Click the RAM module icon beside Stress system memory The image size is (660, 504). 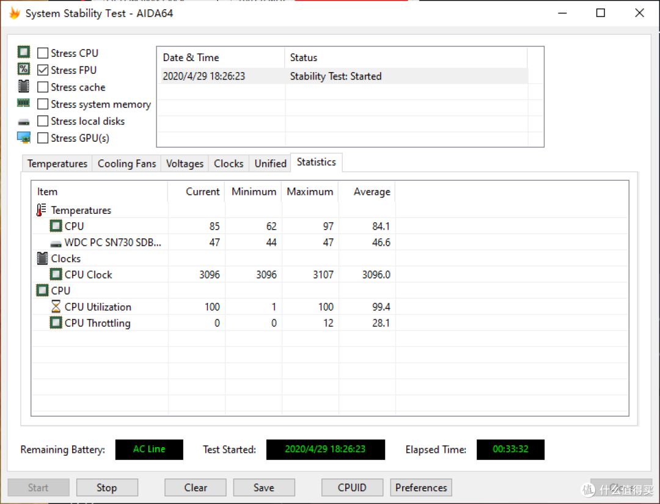coord(24,103)
